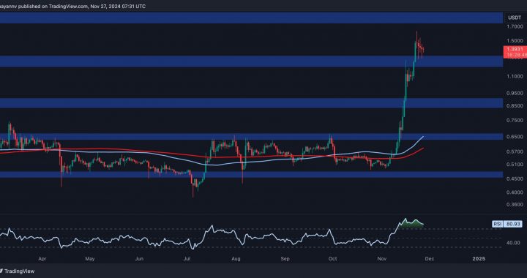Click the 0.9500 price axis label
This screenshot has height=278, width=527.
(x=515, y=93)
